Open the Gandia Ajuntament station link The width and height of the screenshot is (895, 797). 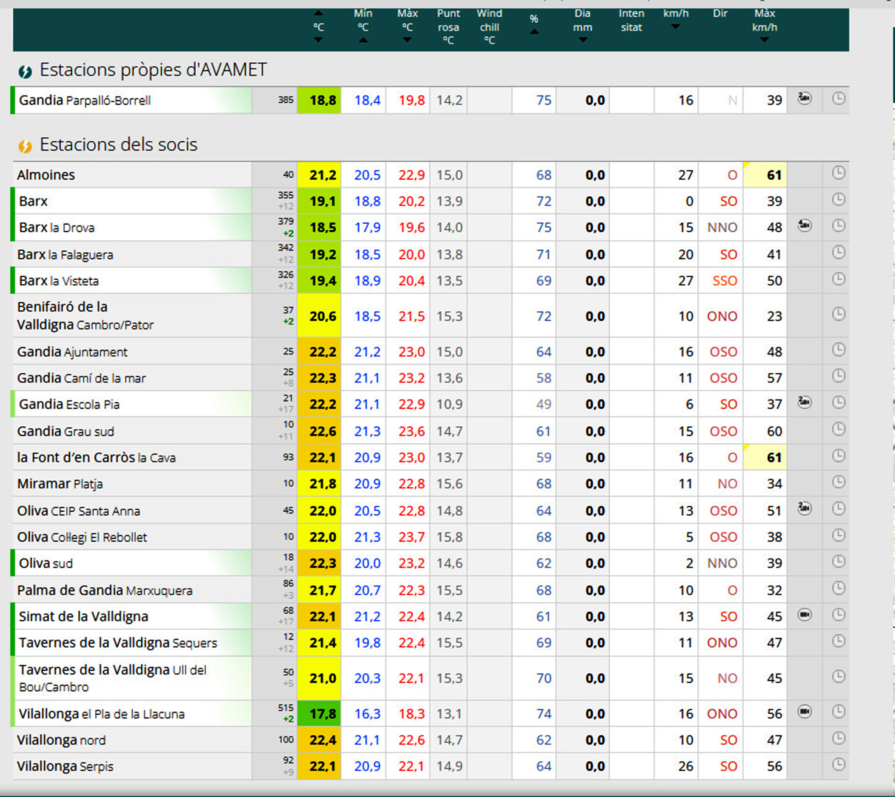tap(72, 352)
